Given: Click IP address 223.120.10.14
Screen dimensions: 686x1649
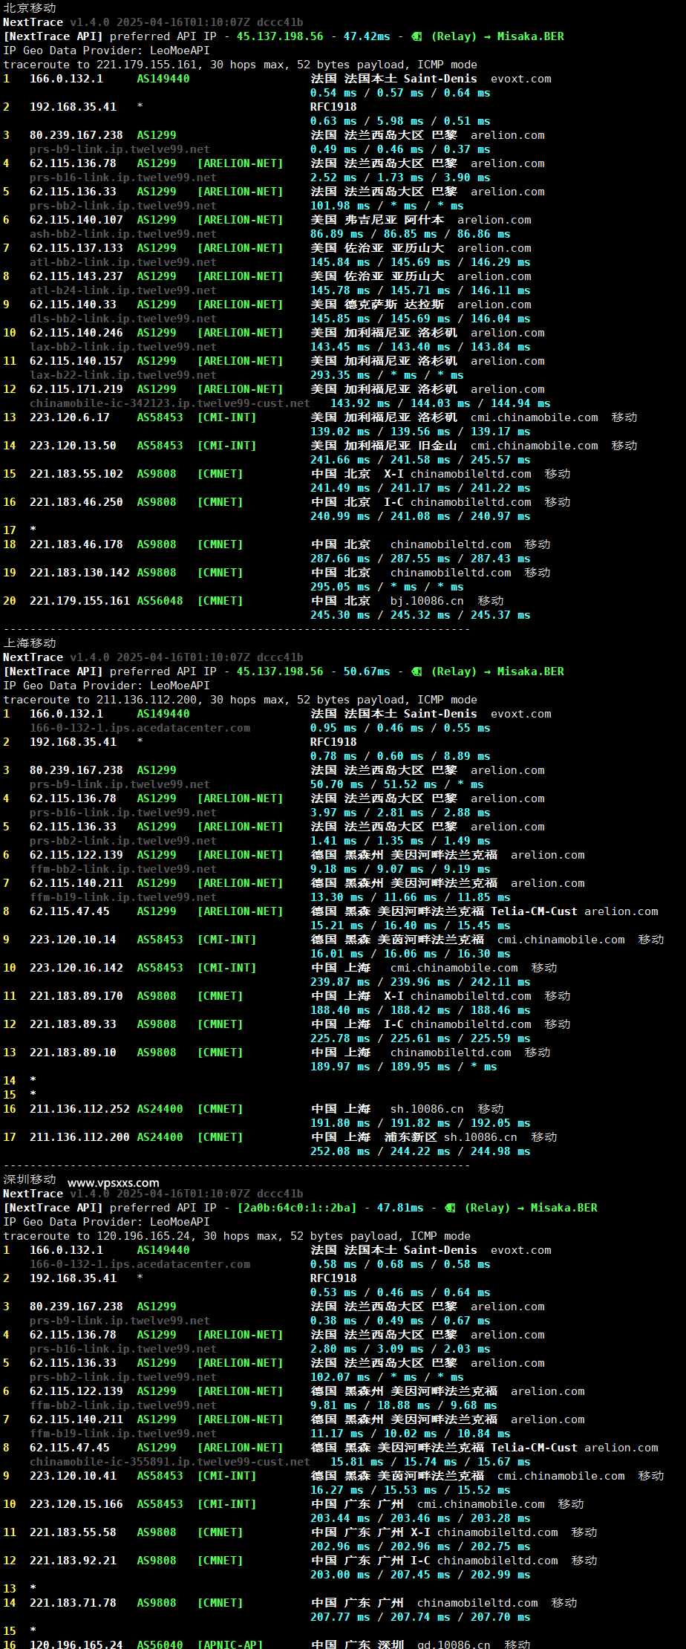Looking at the screenshot, I should point(73,940).
